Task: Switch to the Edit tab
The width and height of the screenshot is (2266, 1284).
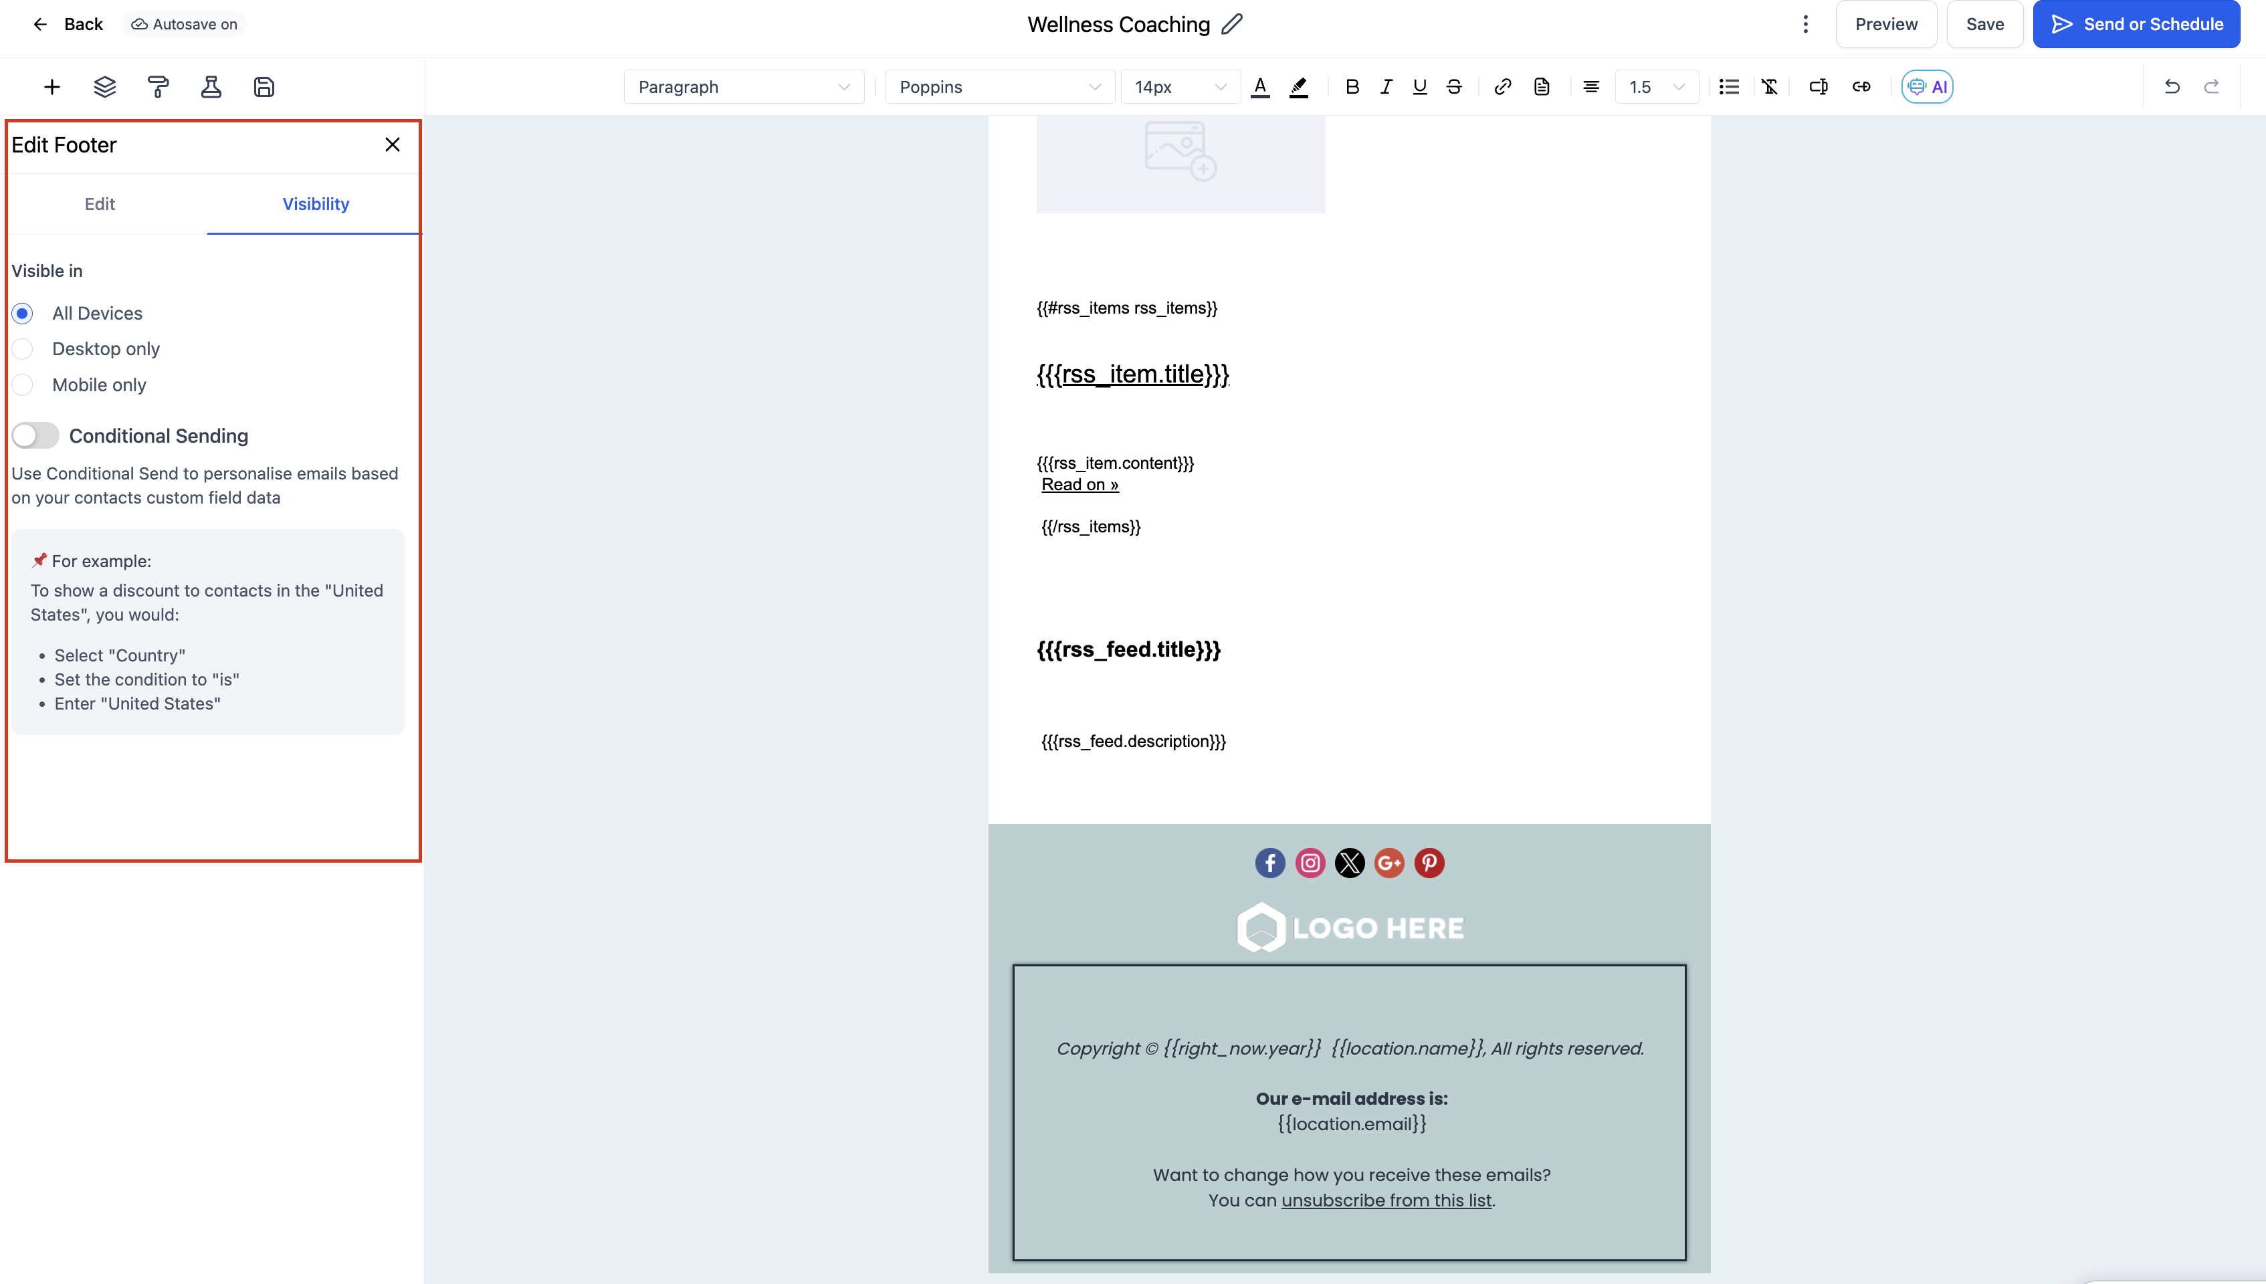Action: tap(100, 204)
